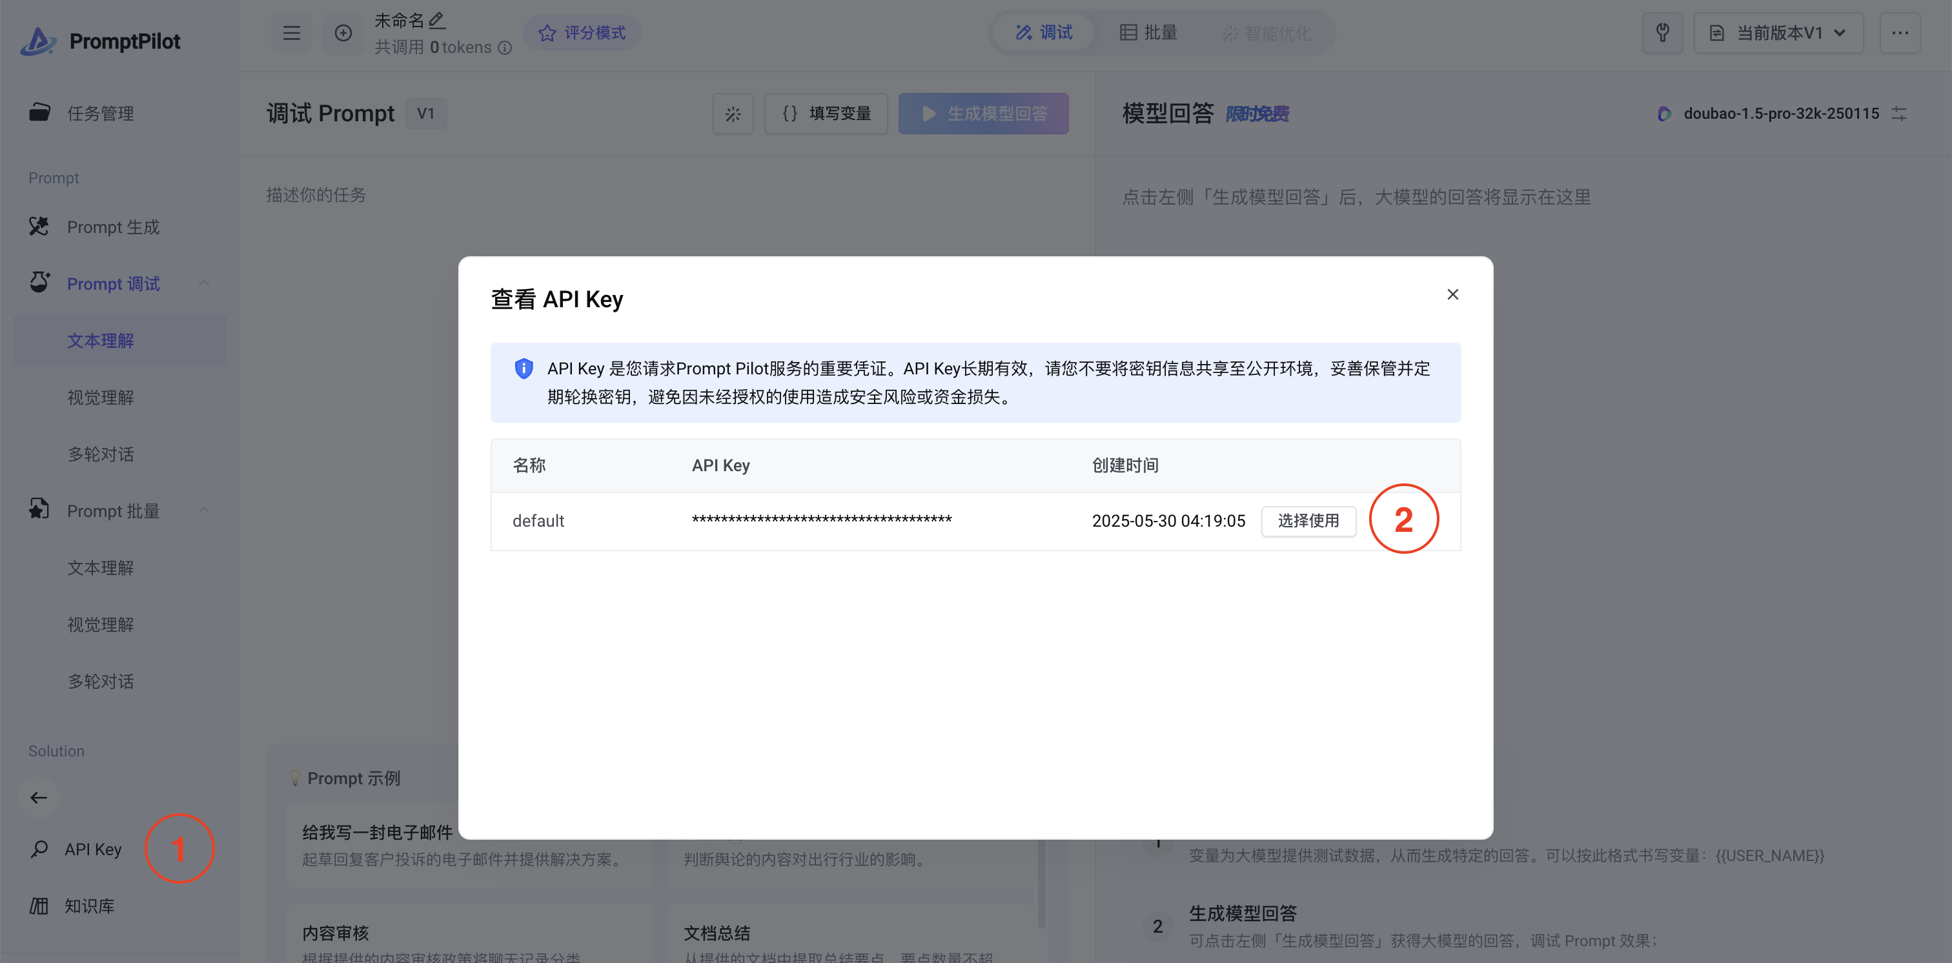Click the new task plus icon
This screenshot has height=963, width=1952.
point(343,32)
